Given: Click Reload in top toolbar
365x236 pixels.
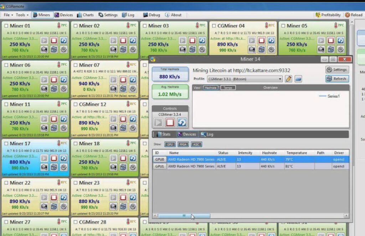Looking at the screenshot, I should point(354,15).
